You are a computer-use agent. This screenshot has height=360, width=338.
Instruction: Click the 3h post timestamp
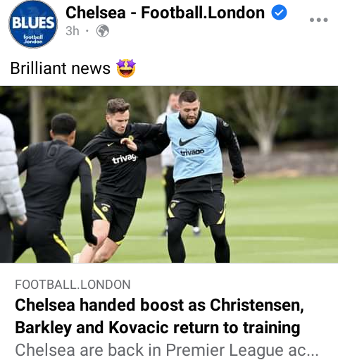pyautogui.click(x=73, y=31)
